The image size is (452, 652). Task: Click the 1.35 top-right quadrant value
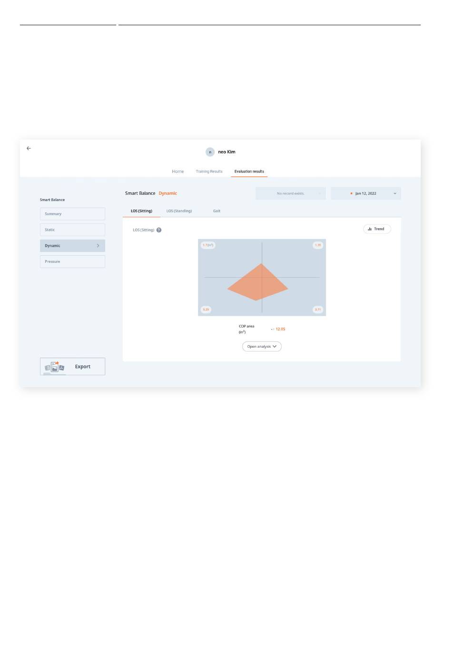pyautogui.click(x=318, y=245)
